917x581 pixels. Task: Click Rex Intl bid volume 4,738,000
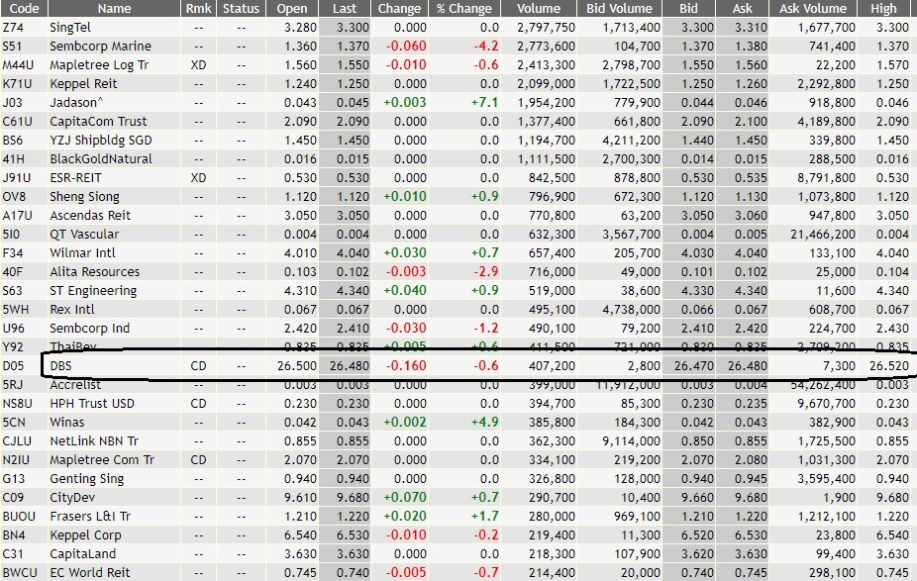(632, 310)
